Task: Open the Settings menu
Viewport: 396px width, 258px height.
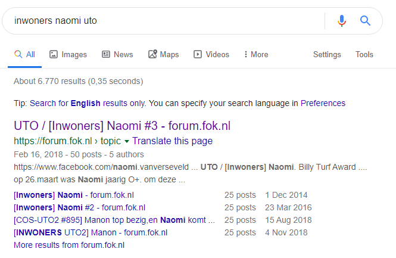Action: pos(327,54)
